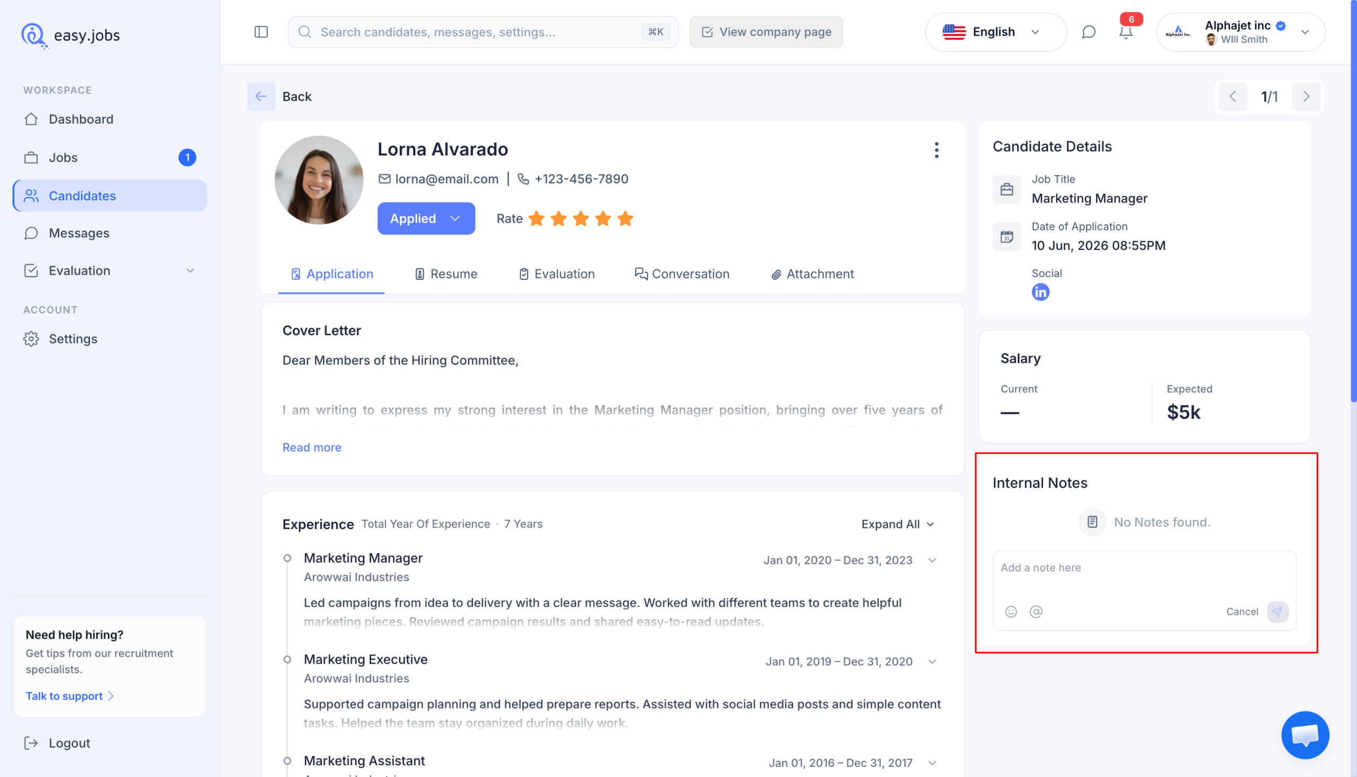Insert emoji in internal note

point(1011,612)
